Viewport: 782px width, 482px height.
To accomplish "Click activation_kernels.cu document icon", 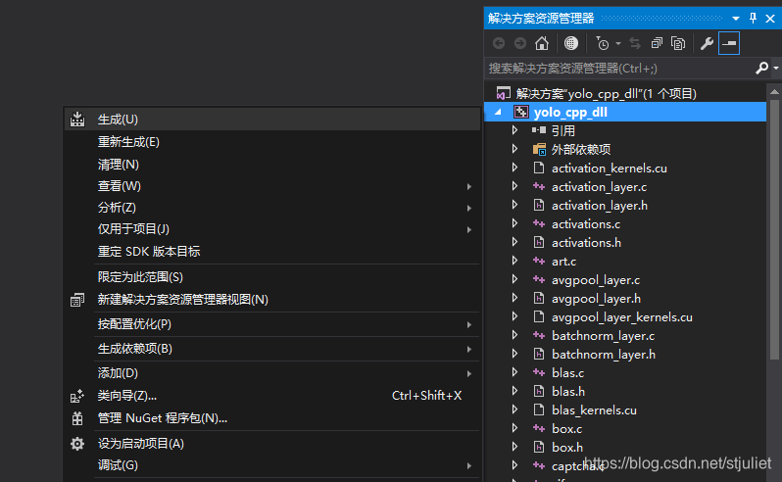I will (x=539, y=168).
